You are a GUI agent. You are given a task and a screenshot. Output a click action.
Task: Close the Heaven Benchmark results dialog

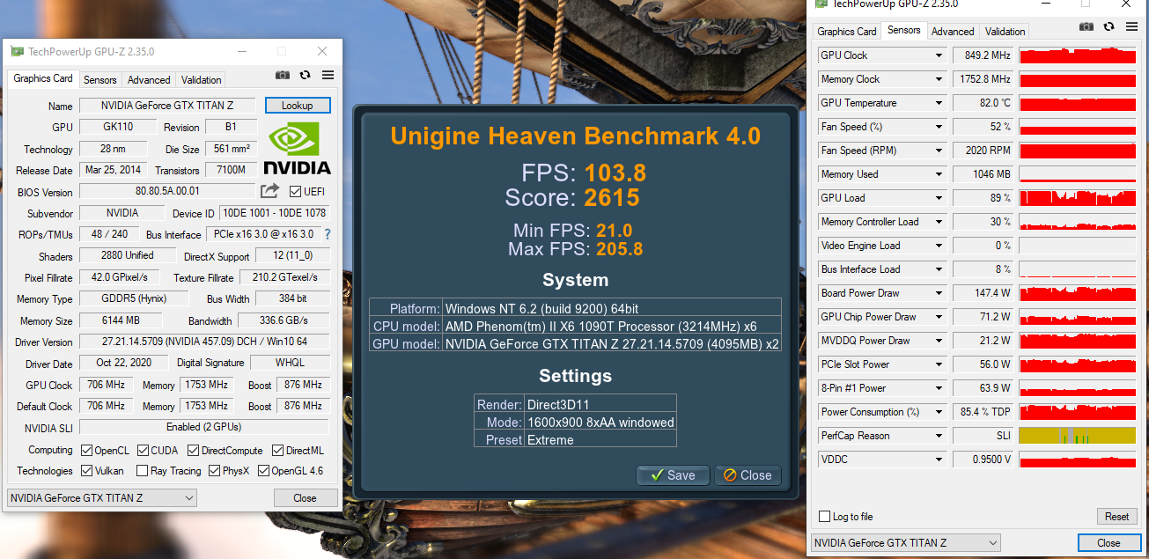tap(748, 475)
